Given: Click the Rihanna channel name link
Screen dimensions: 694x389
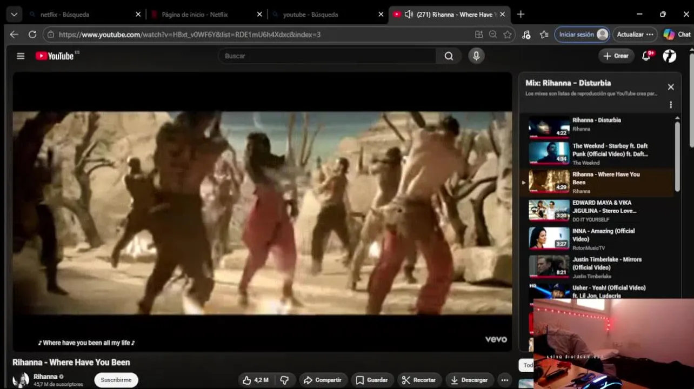Looking at the screenshot, I should point(45,377).
